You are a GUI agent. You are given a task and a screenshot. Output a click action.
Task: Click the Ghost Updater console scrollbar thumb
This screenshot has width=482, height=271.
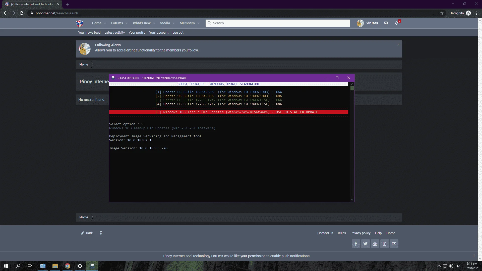pyautogui.click(x=352, y=88)
